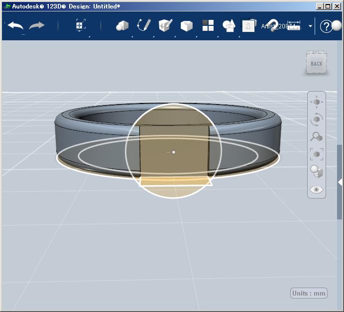The image size is (344, 312).
Task: Open the Grouping shapes tool
Action: pos(229,26)
